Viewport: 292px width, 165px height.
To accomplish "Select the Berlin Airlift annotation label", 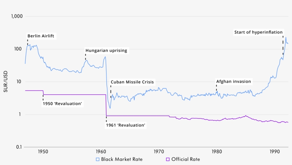I will (42, 36).
